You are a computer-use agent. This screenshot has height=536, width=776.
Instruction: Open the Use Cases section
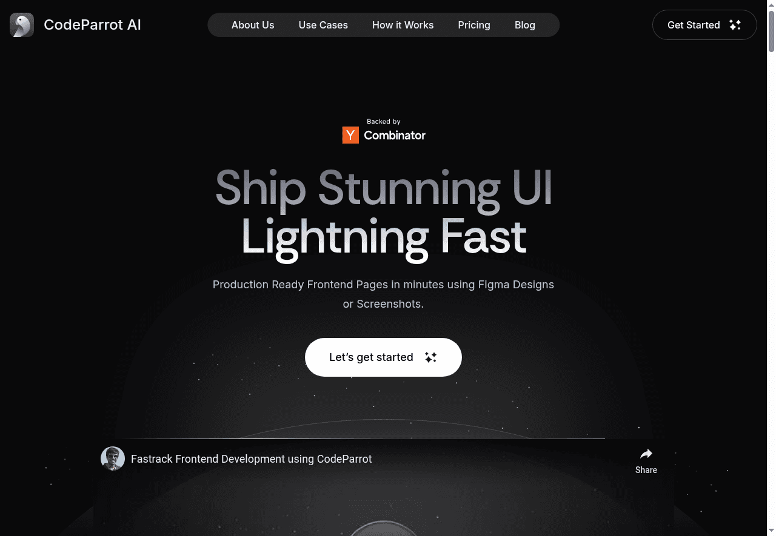tap(323, 25)
